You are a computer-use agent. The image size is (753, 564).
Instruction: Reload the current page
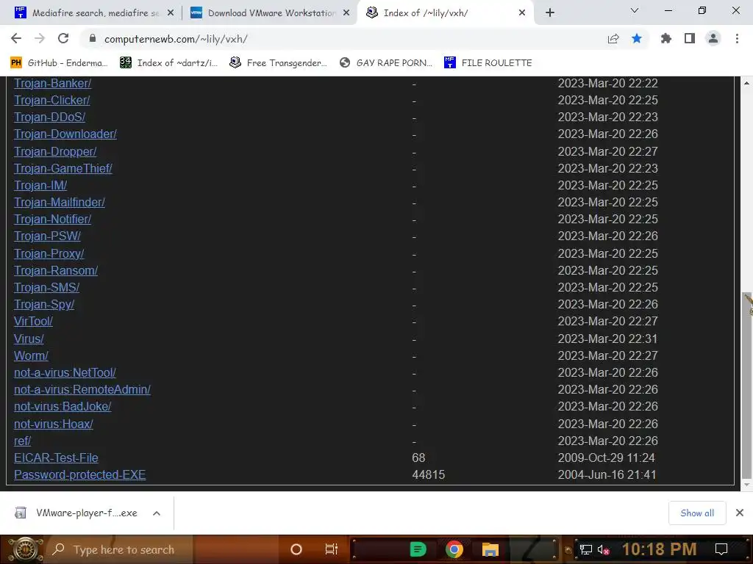tap(63, 38)
